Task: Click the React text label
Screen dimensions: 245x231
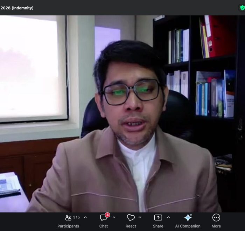Action: click(131, 226)
